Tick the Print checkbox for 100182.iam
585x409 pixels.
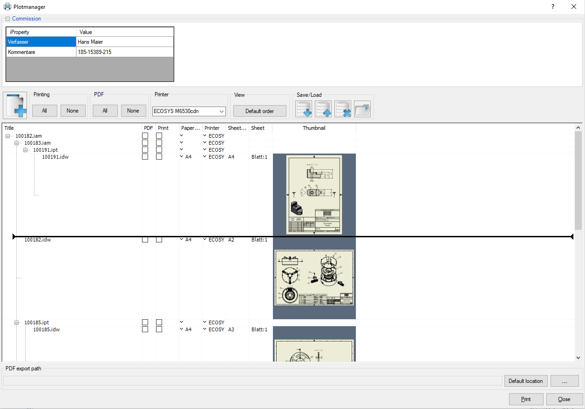[x=159, y=136]
